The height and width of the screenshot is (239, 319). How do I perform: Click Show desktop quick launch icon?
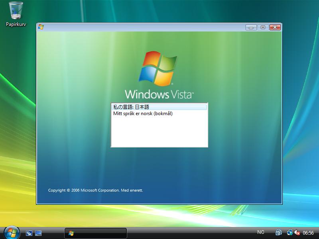[x=38, y=233]
